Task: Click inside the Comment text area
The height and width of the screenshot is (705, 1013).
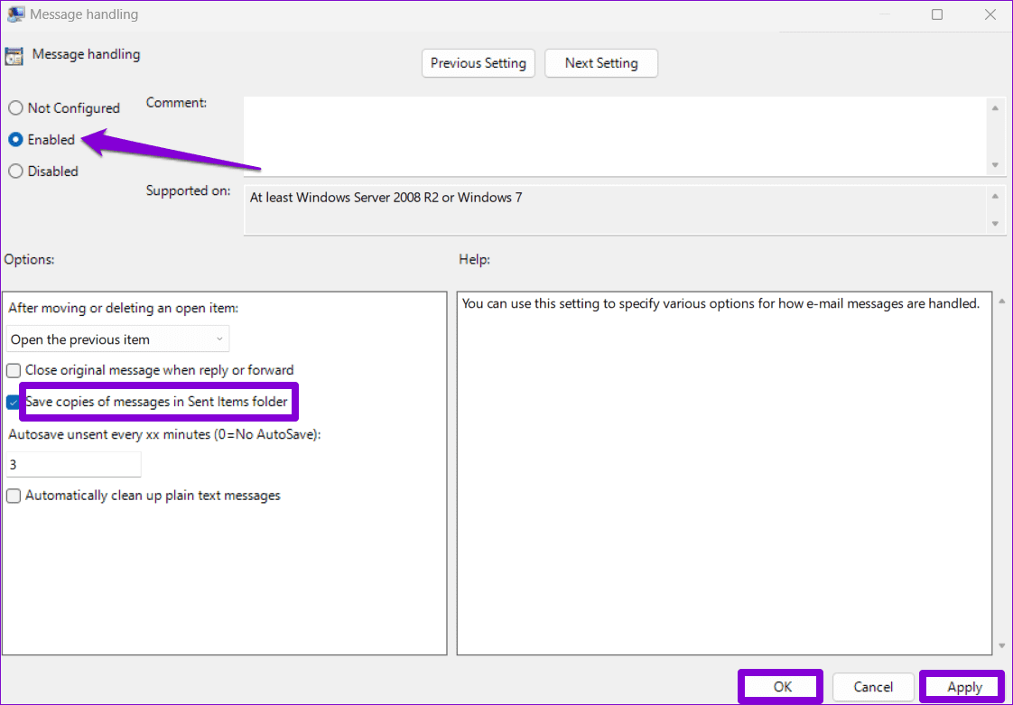Action: [614, 135]
